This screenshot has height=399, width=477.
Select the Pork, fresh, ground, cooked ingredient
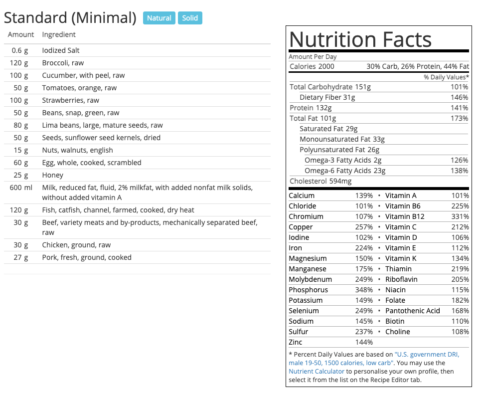coord(87,257)
